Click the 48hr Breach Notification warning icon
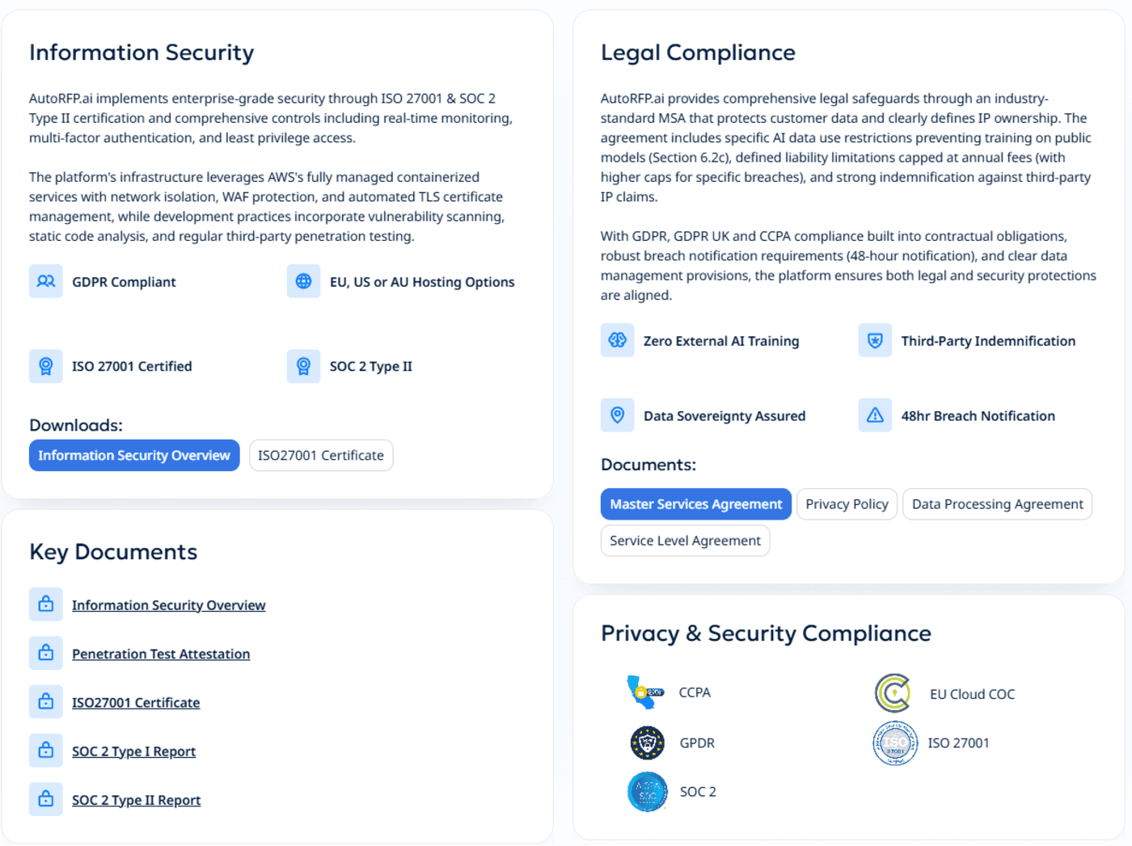Screen dimensions: 1132x846 [874, 415]
